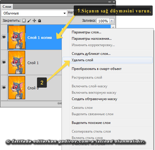Click the Закрепить label

pos(12,21)
